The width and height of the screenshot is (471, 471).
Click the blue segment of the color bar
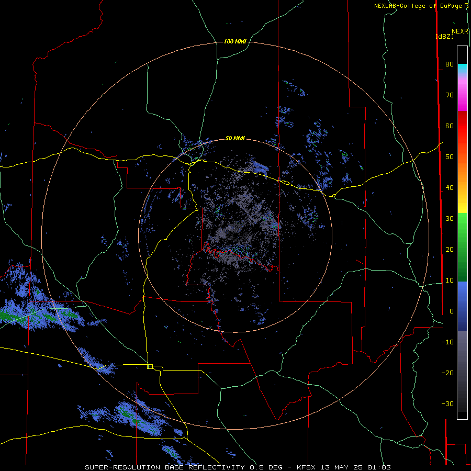[x=462, y=306]
